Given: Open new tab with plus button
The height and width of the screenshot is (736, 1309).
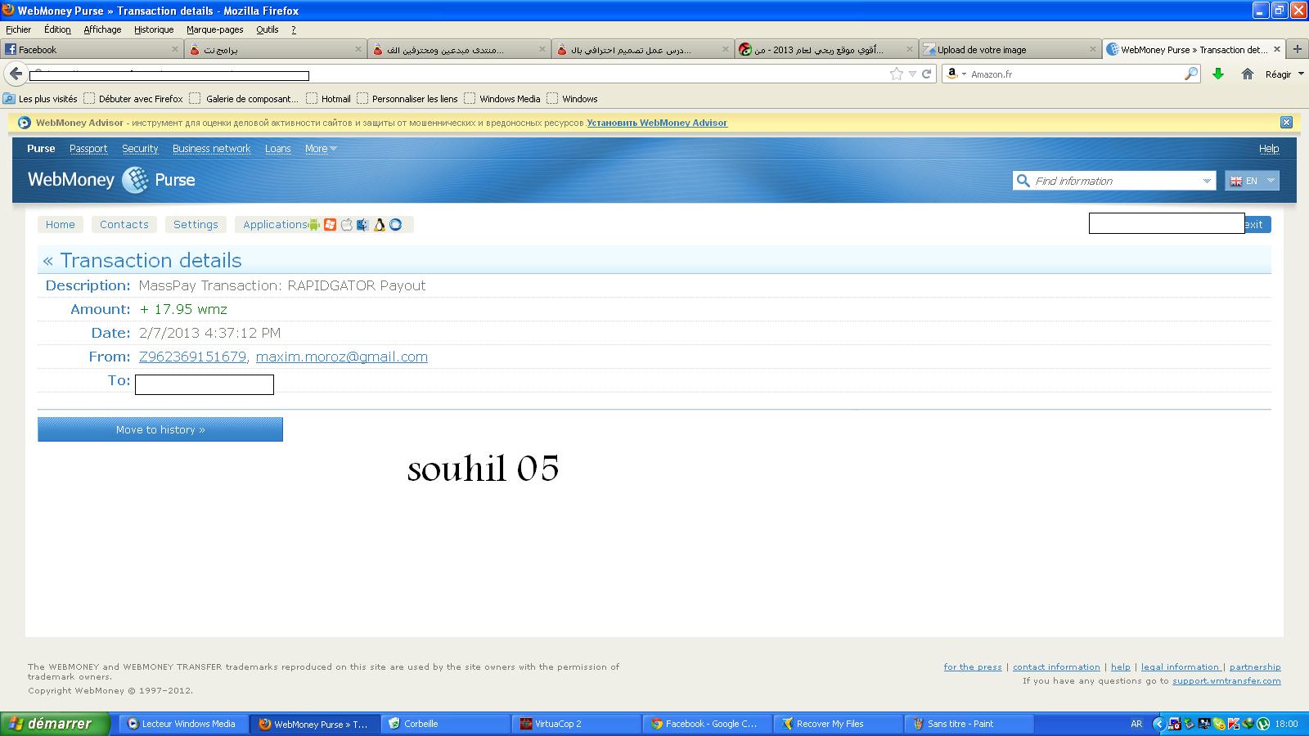Looking at the screenshot, I should pyautogui.click(x=1298, y=49).
